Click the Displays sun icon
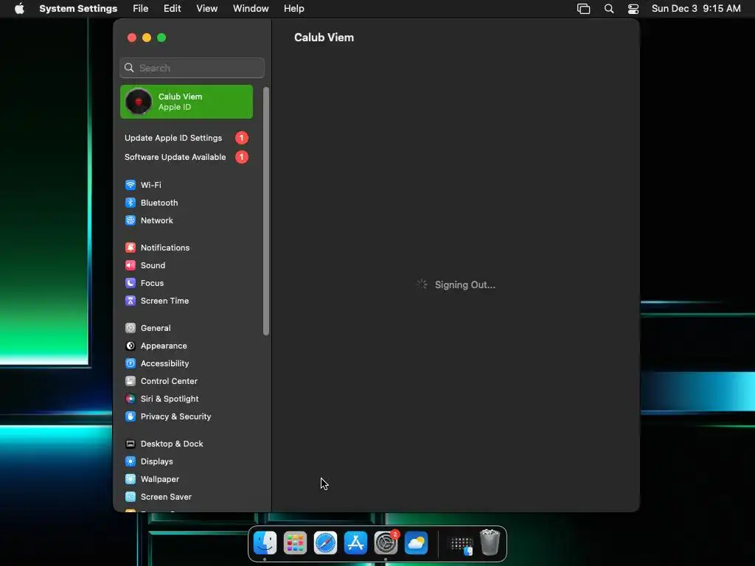Image resolution: width=755 pixels, height=566 pixels. [x=130, y=461]
